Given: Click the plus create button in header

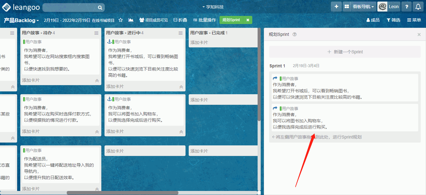Looking at the screenshot, I should point(336,7).
